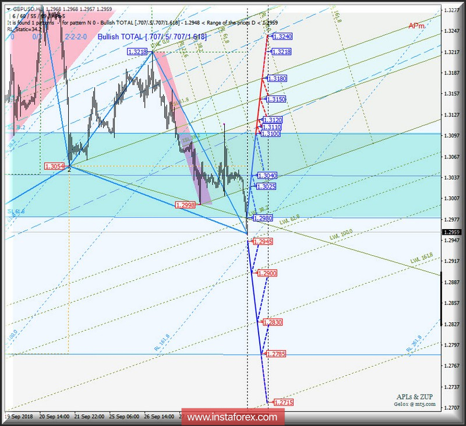Viewport: 466px width, 426px height.
Task: Select the red 1.2830 price label
Action: pos(273,322)
